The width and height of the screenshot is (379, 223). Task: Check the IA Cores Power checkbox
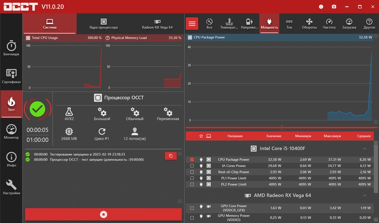tap(192, 166)
